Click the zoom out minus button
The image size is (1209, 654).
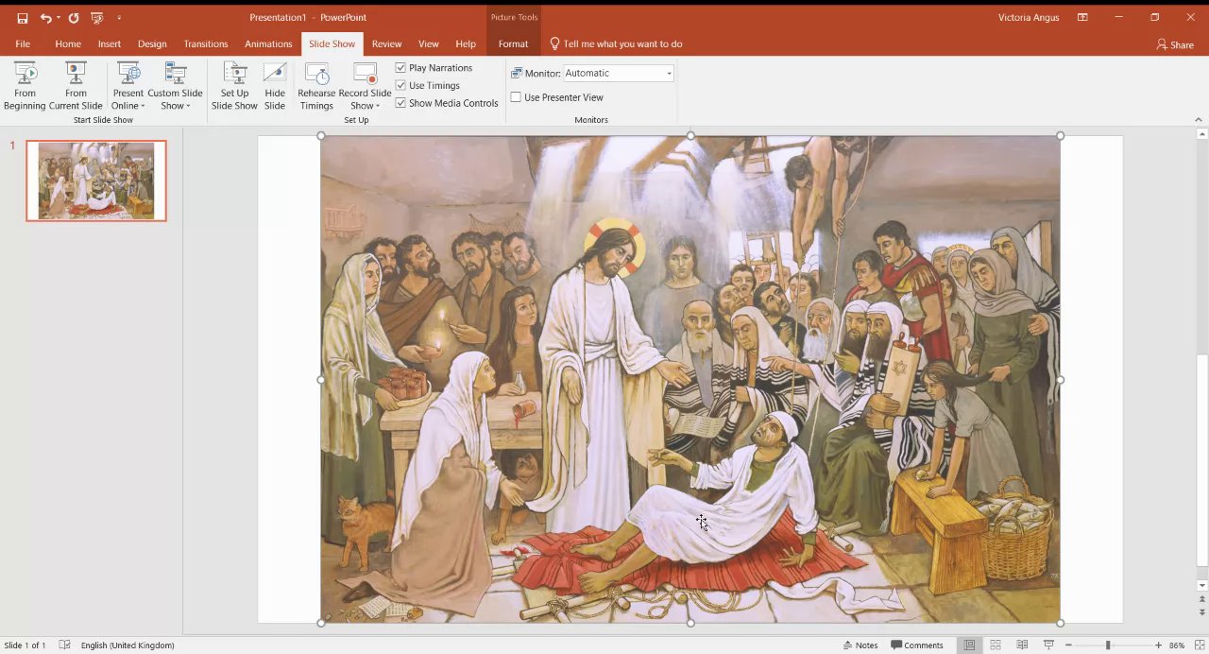pyautogui.click(x=1068, y=645)
